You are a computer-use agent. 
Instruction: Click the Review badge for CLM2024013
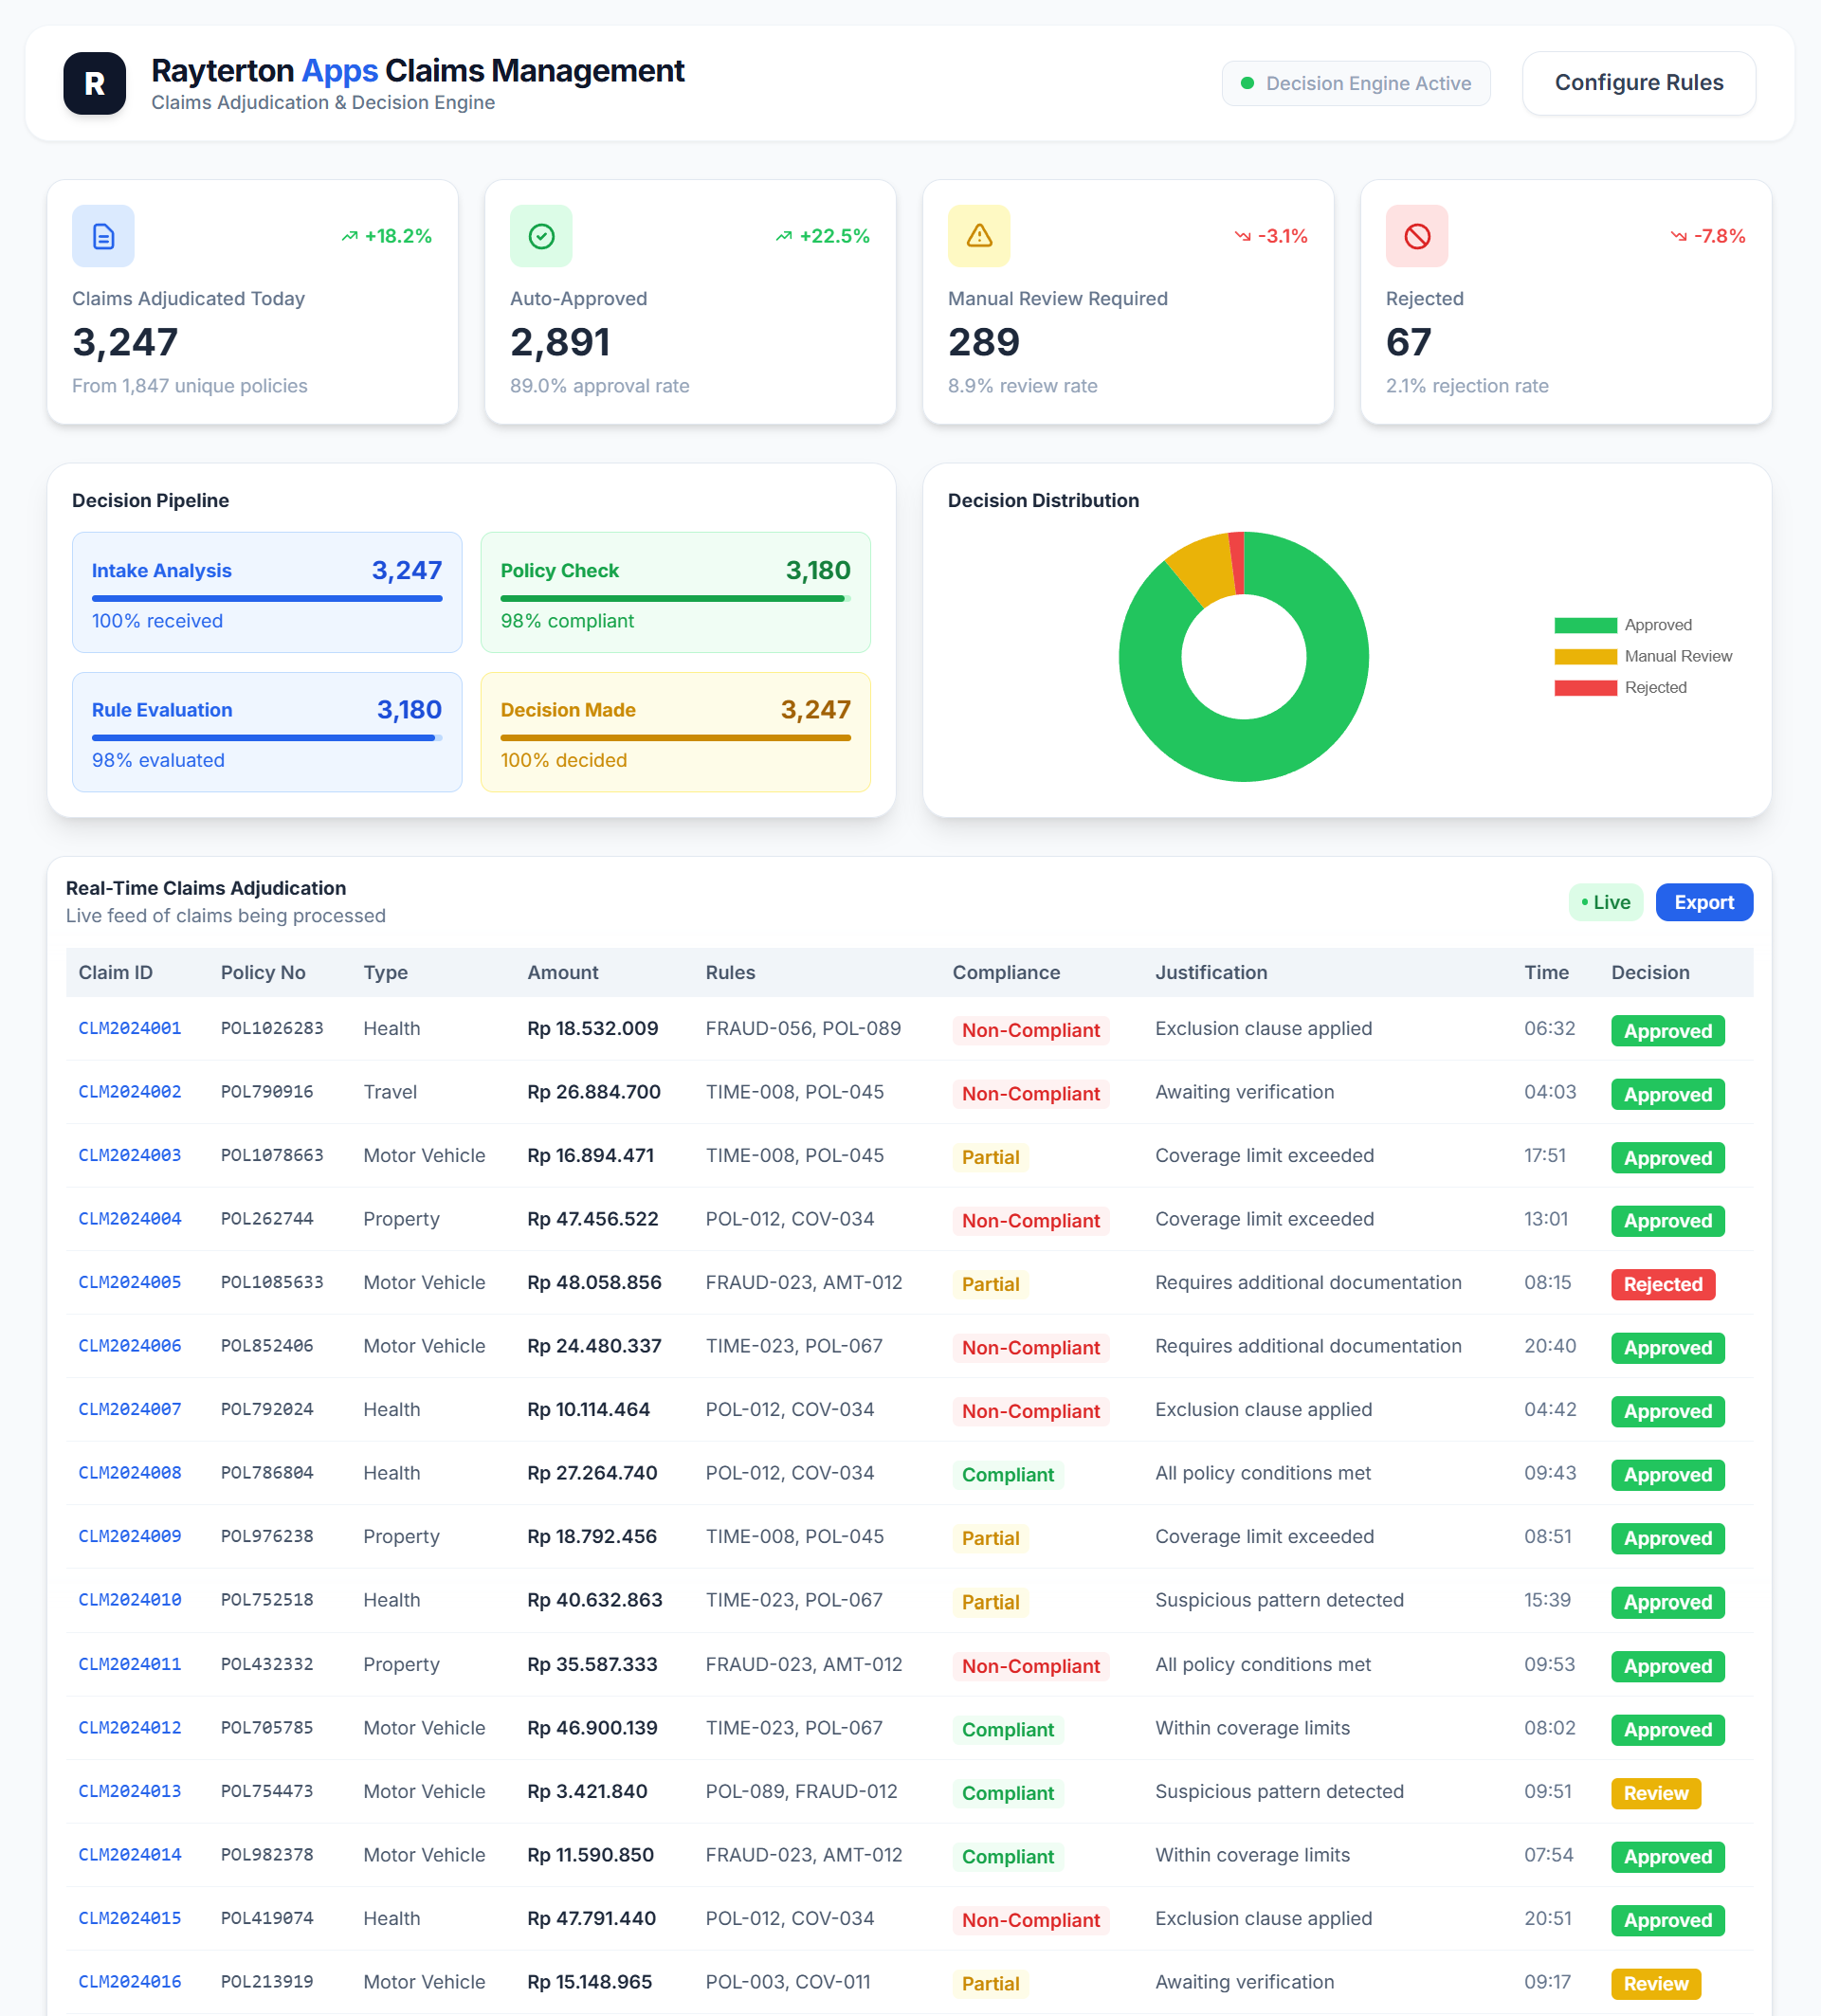click(x=1655, y=1793)
